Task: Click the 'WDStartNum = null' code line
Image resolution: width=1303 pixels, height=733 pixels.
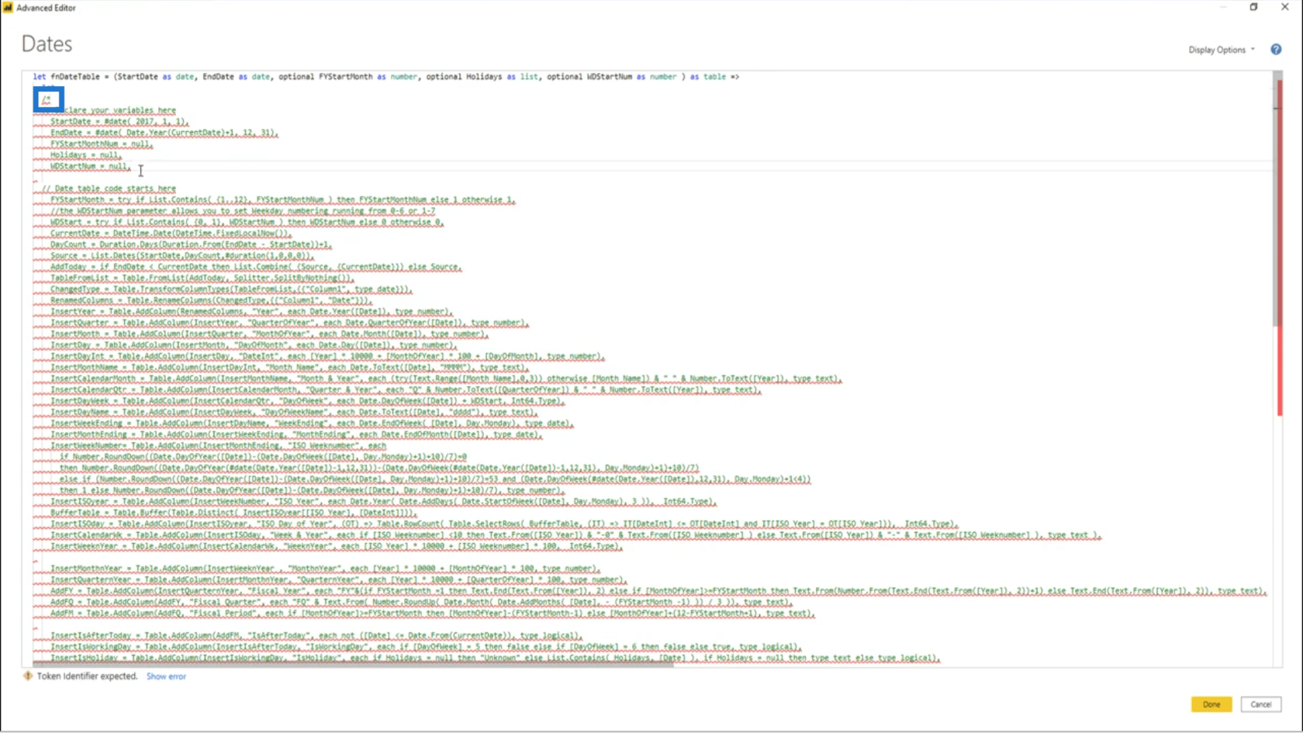Action: pyautogui.click(x=89, y=166)
